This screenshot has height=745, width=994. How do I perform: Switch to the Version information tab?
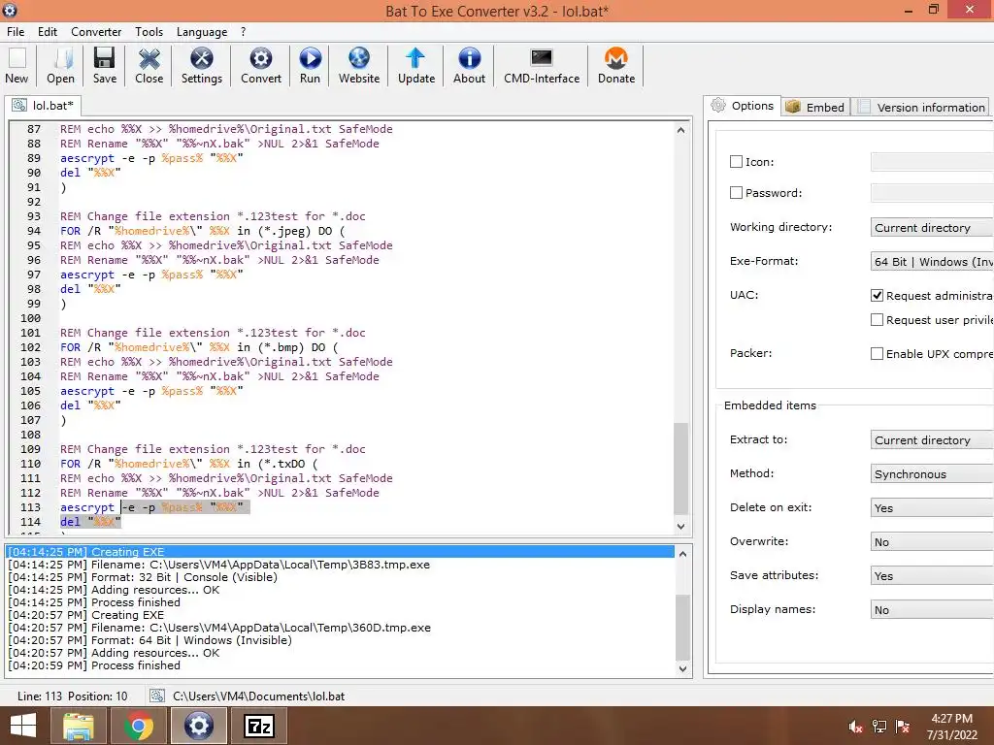click(x=922, y=107)
